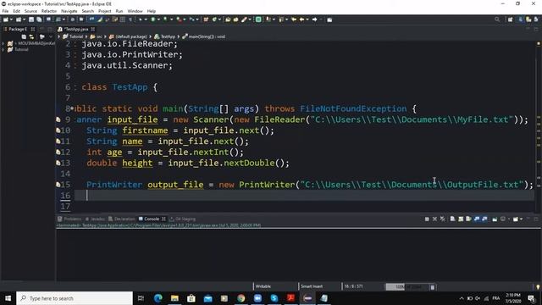Select the Package Explorer tab

[x=17, y=30]
